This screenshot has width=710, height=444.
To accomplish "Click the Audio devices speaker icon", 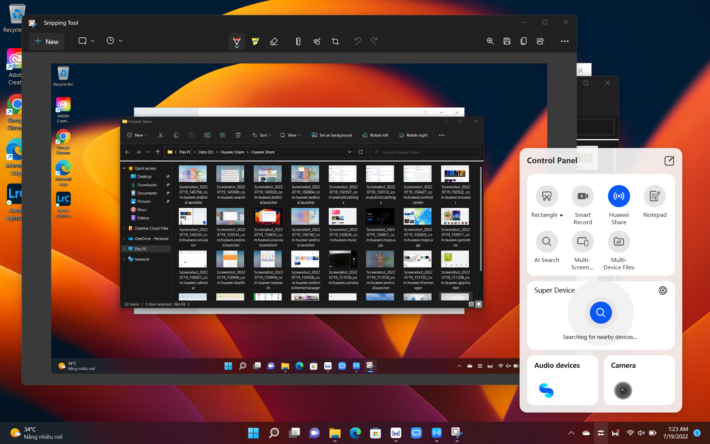I will point(546,390).
